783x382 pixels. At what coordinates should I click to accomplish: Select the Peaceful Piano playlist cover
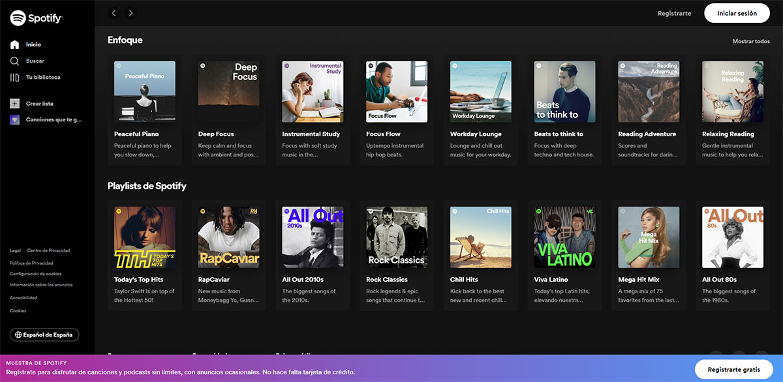[145, 92]
